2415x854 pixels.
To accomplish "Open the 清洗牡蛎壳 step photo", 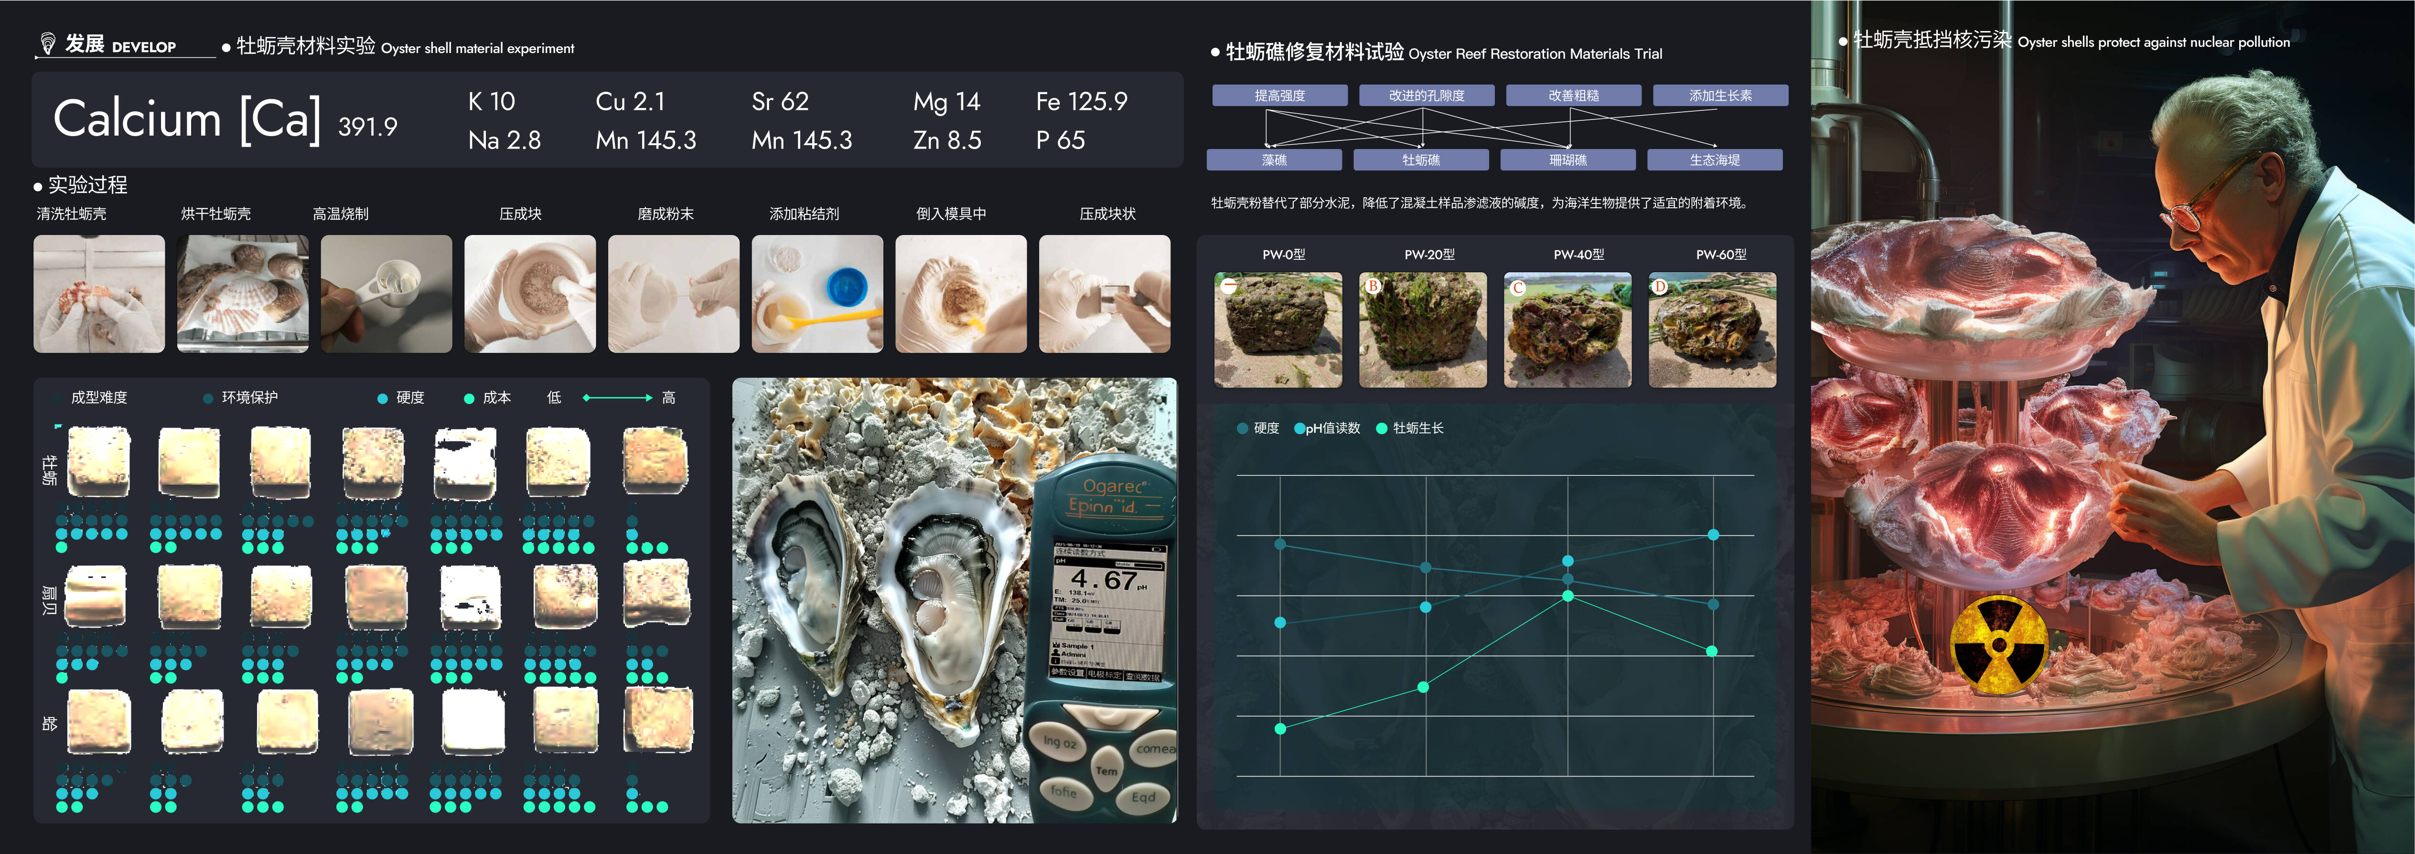I will (99, 293).
